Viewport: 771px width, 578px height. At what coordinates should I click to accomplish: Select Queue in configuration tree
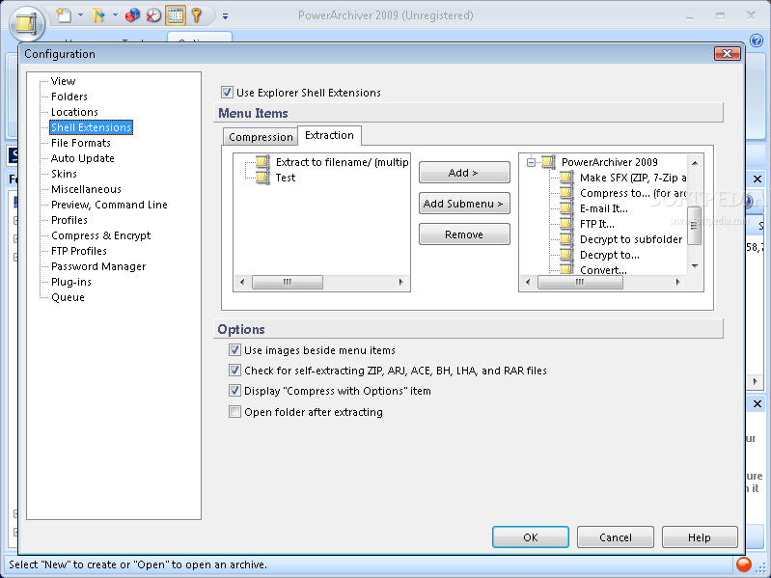tap(68, 297)
